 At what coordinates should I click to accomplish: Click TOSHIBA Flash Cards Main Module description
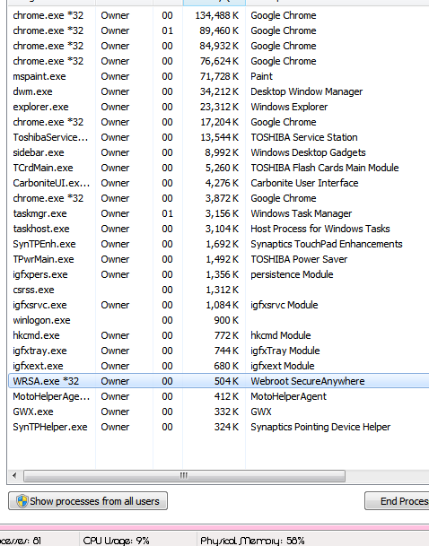pyautogui.click(x=325, y=168)
